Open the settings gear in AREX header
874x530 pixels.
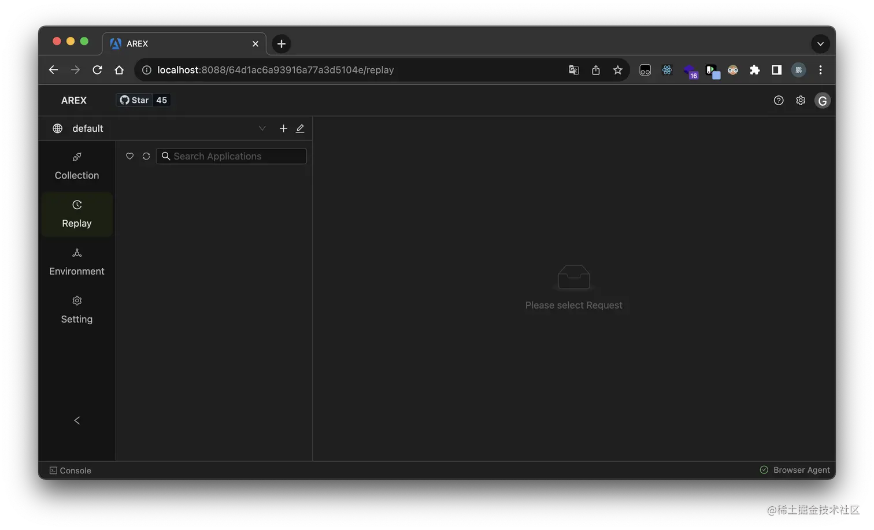(x=801, y=101)
